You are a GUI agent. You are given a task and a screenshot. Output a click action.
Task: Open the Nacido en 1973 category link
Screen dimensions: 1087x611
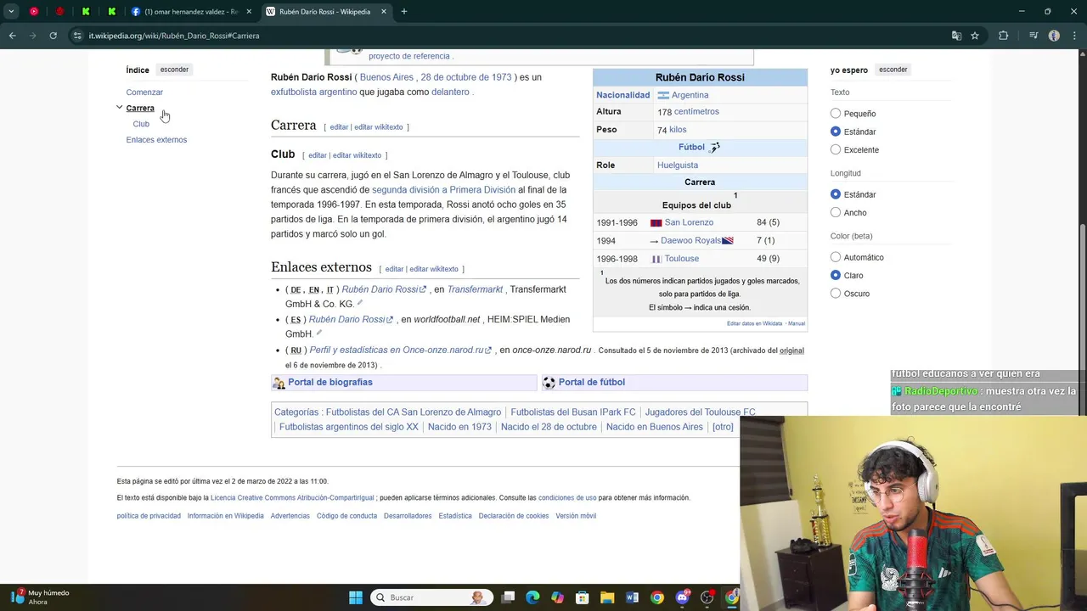tap(459, 427)
